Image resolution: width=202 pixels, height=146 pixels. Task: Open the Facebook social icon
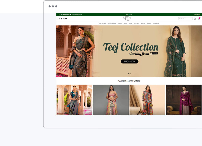click(x=59, y=19)
